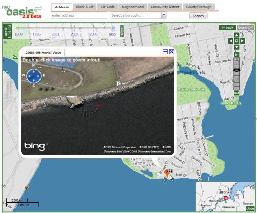The height and width of the screenshot is (213, 257).
Task: Click the center recenter map icon
Action: [x=236, y=41]
